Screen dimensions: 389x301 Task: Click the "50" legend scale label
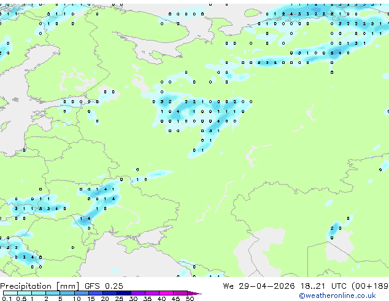click(x=190, y=299)
